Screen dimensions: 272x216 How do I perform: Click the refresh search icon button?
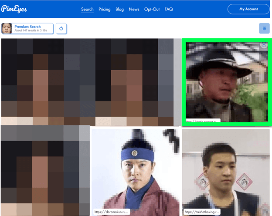point(61,29)
